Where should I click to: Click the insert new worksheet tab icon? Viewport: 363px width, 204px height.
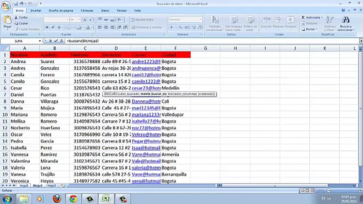63,186
